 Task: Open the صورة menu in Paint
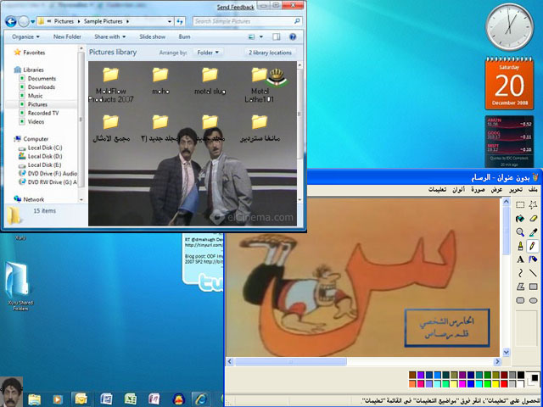point(478,190)
